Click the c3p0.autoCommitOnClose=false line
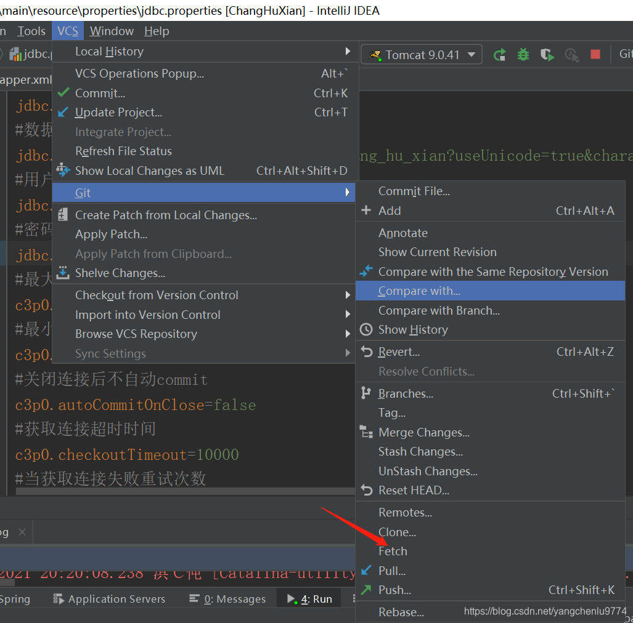 136,405
